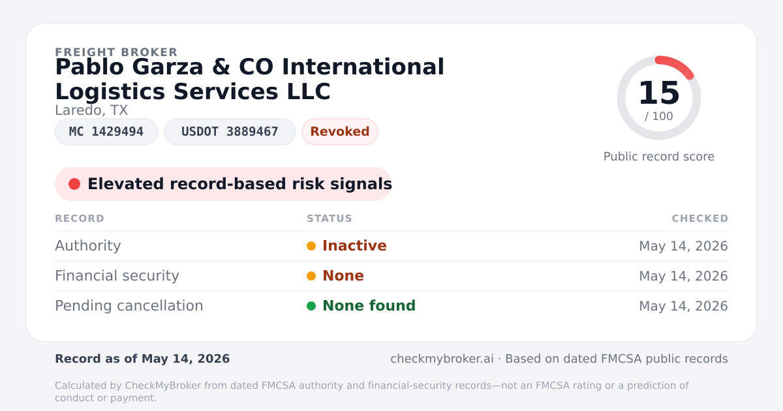The height and width of the screenshot is (411, 783).
Task: Click the Record as of May 14, 2026 text
Action: tap(142, 359)
